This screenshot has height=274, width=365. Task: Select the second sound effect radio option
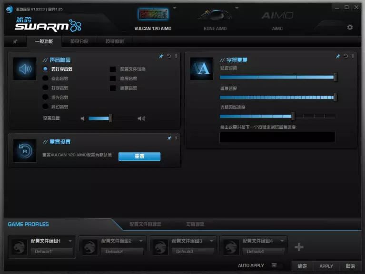pos(45,78)
